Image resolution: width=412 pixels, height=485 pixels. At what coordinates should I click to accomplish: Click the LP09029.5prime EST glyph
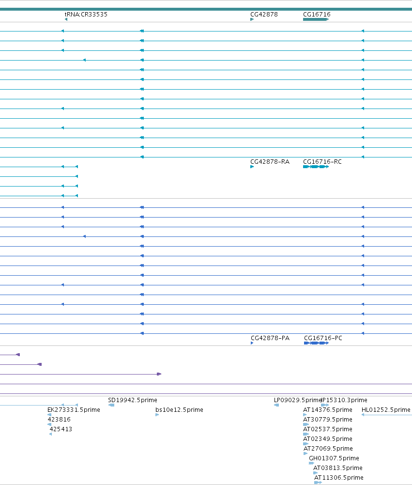click(276, 405)
